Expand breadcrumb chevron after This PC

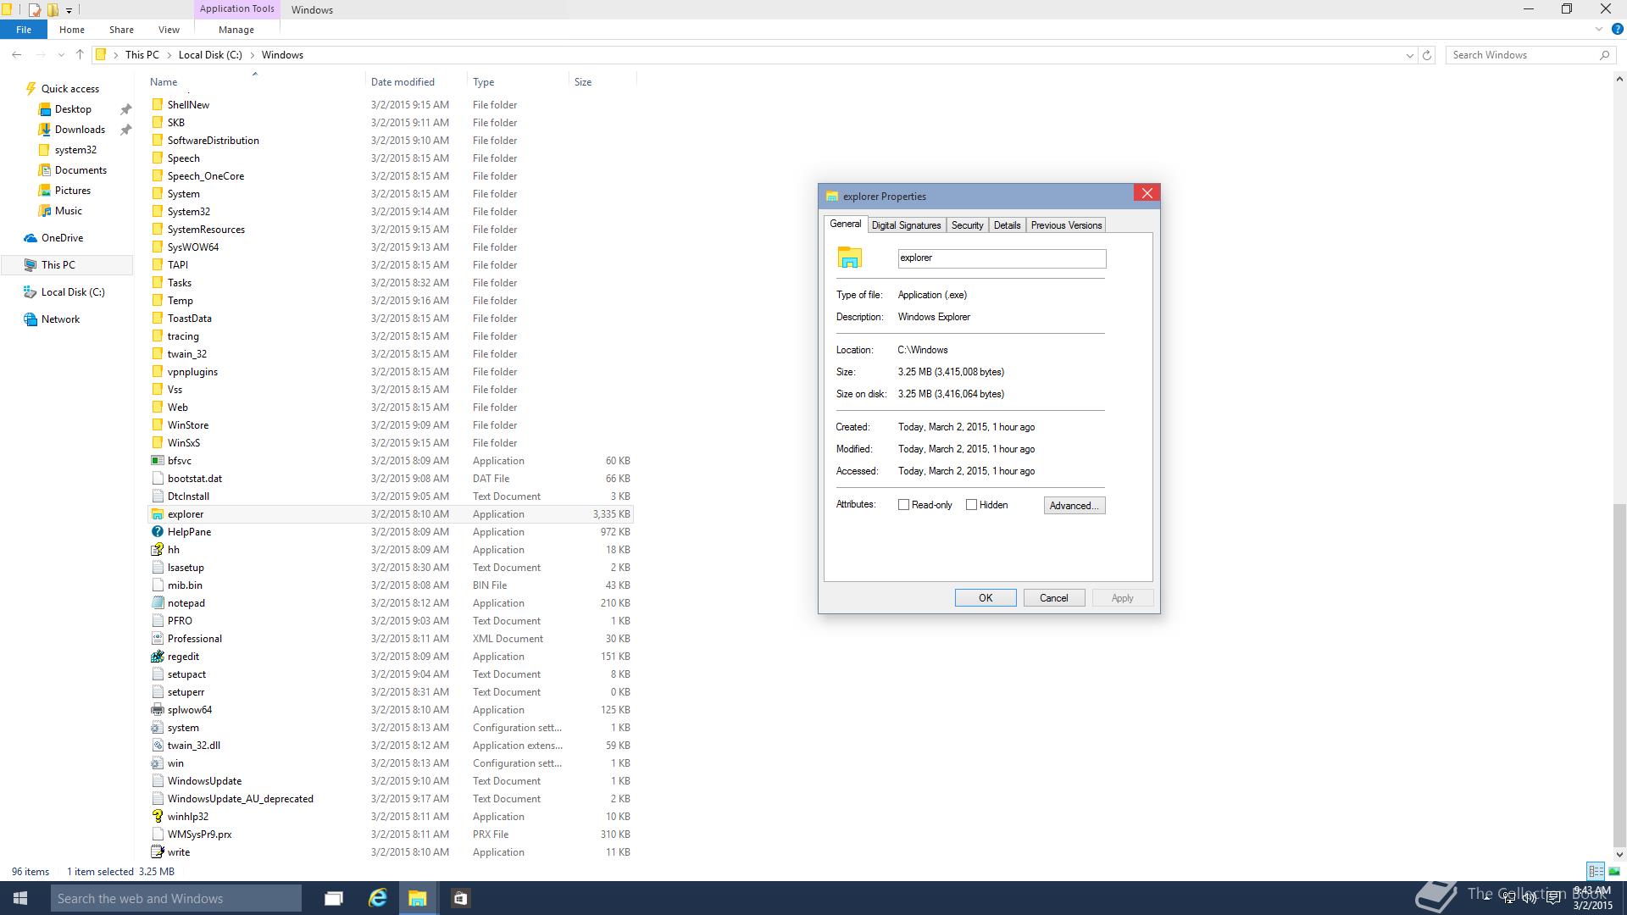[x=169, y=55]
